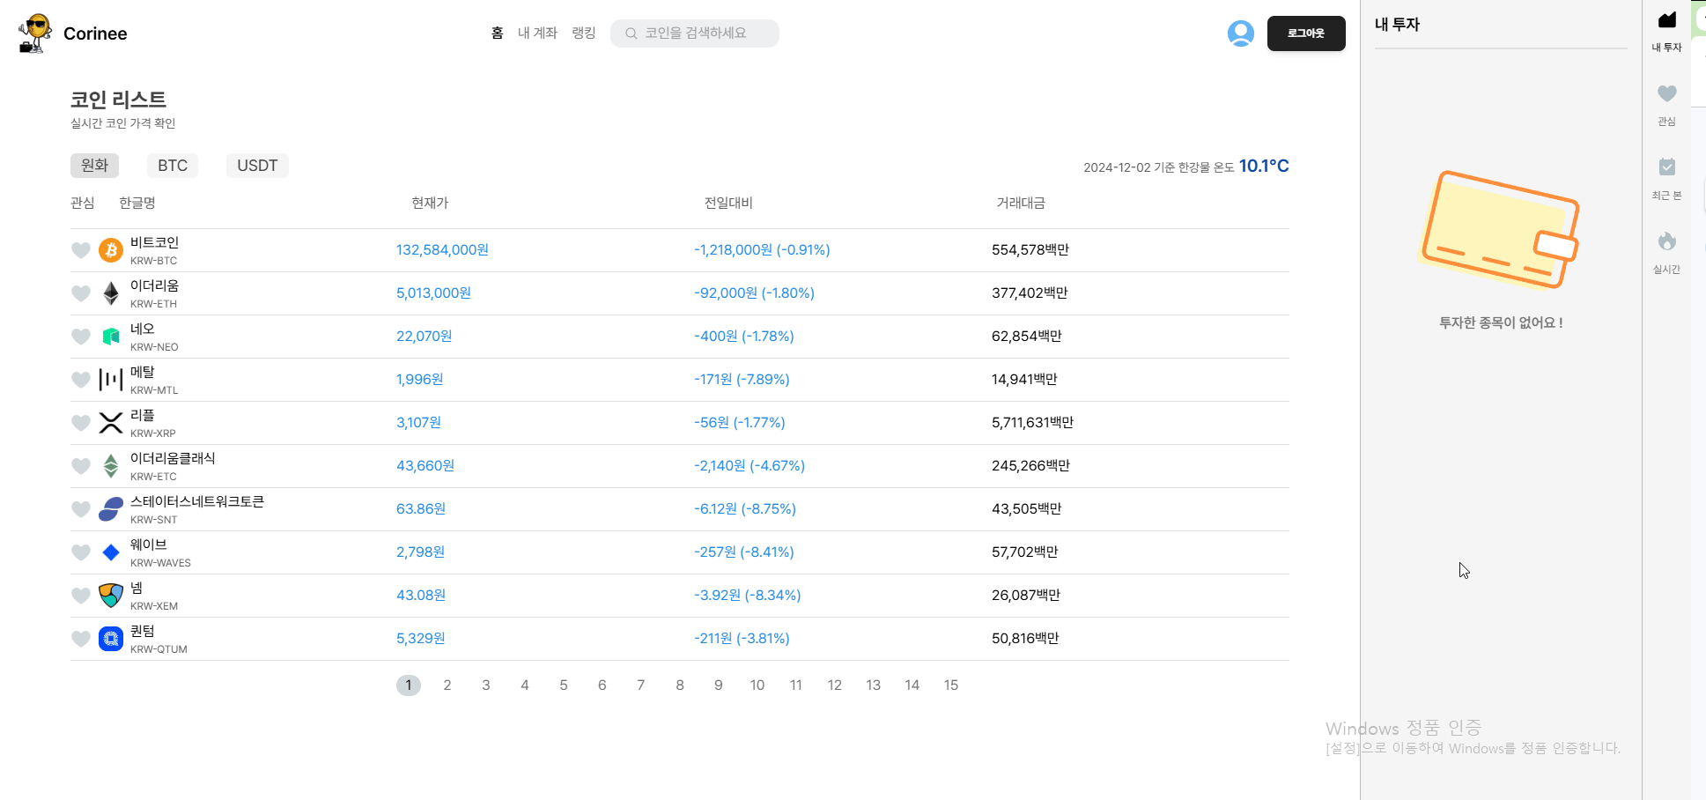
Task: Click the NEM (XEM) coin icon
Action: [111, 596]
